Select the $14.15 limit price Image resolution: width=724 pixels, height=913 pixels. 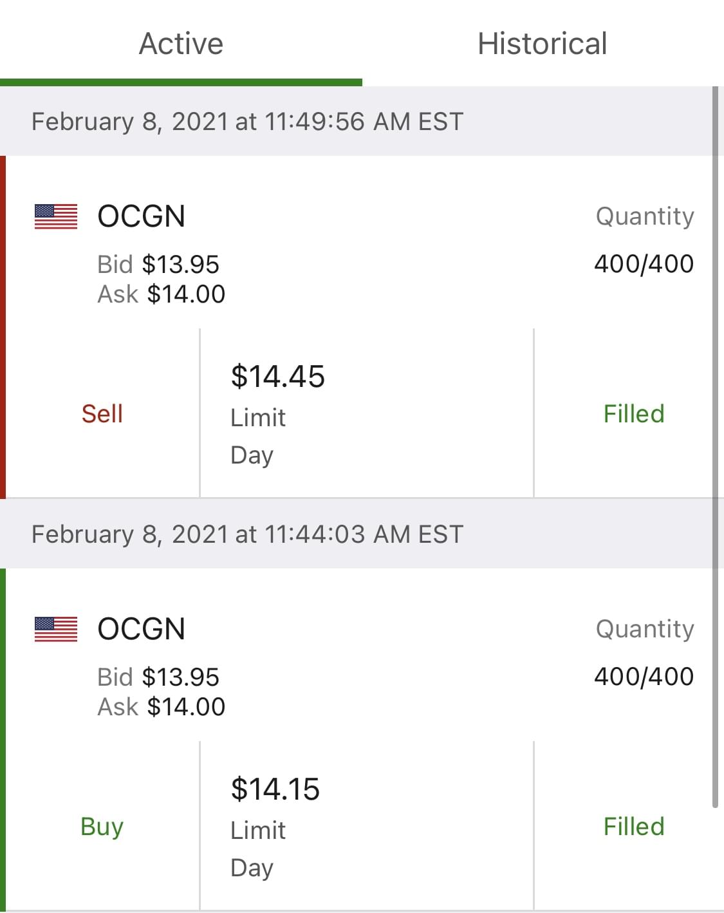tap(275, 789)
